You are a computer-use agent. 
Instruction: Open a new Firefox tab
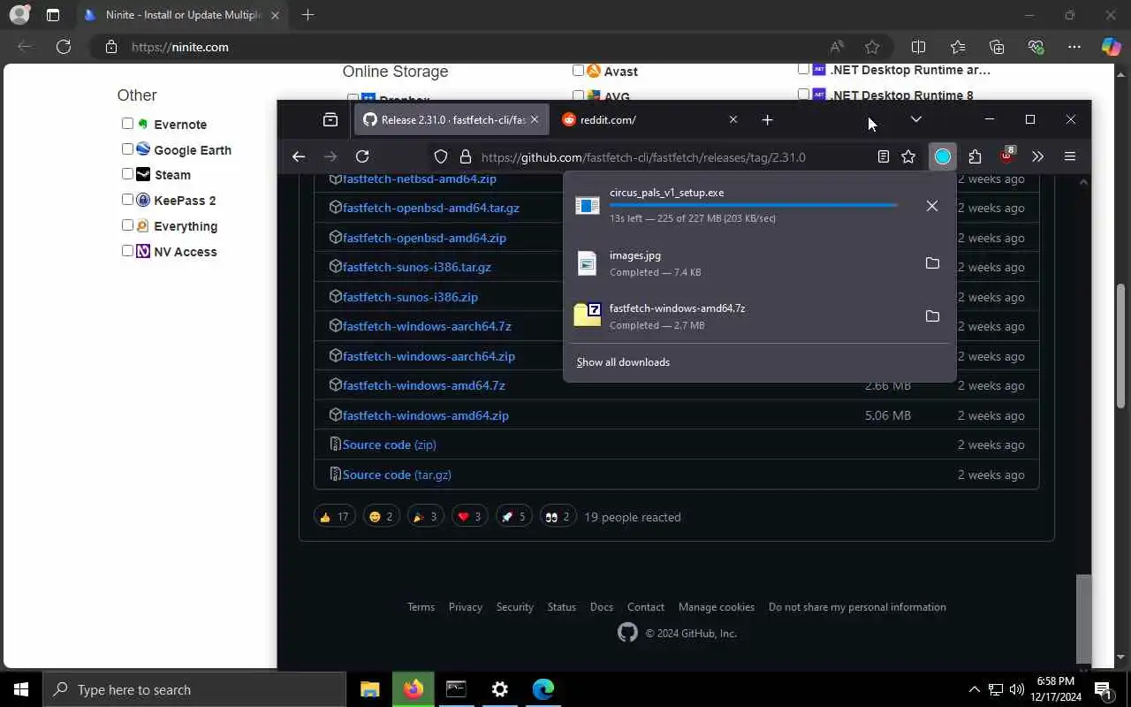click(767, 119)
